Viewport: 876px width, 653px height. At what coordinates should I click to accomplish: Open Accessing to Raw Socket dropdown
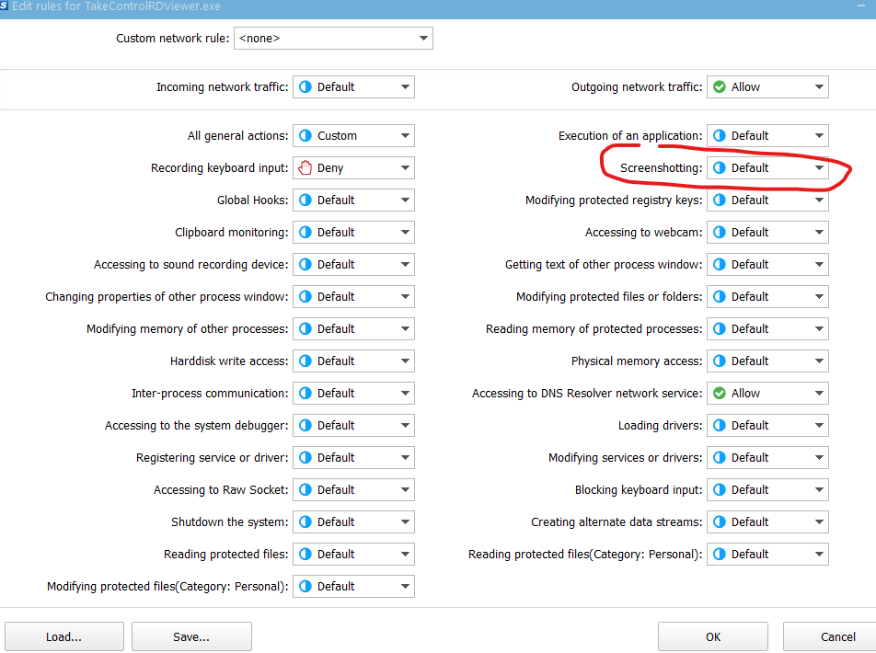353,490
